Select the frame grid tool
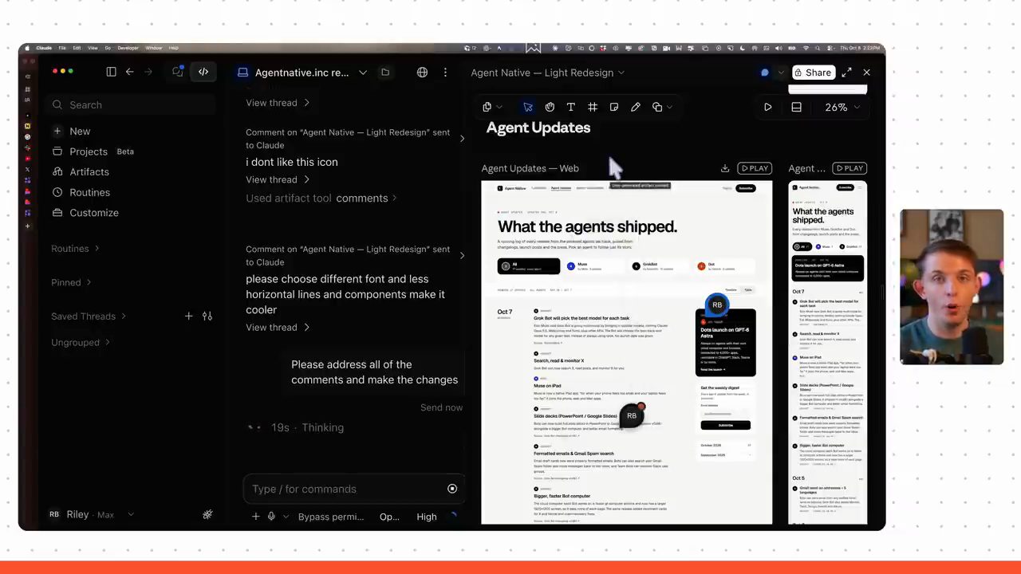 pyautogui.click(x=593, y=107)
